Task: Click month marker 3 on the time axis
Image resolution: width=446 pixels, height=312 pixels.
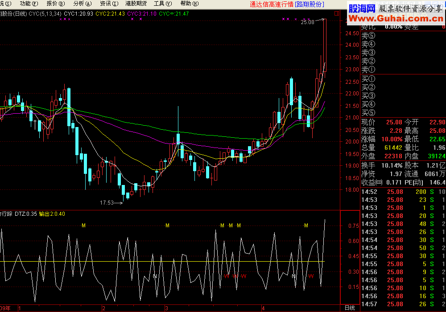Action: point(166,308)
